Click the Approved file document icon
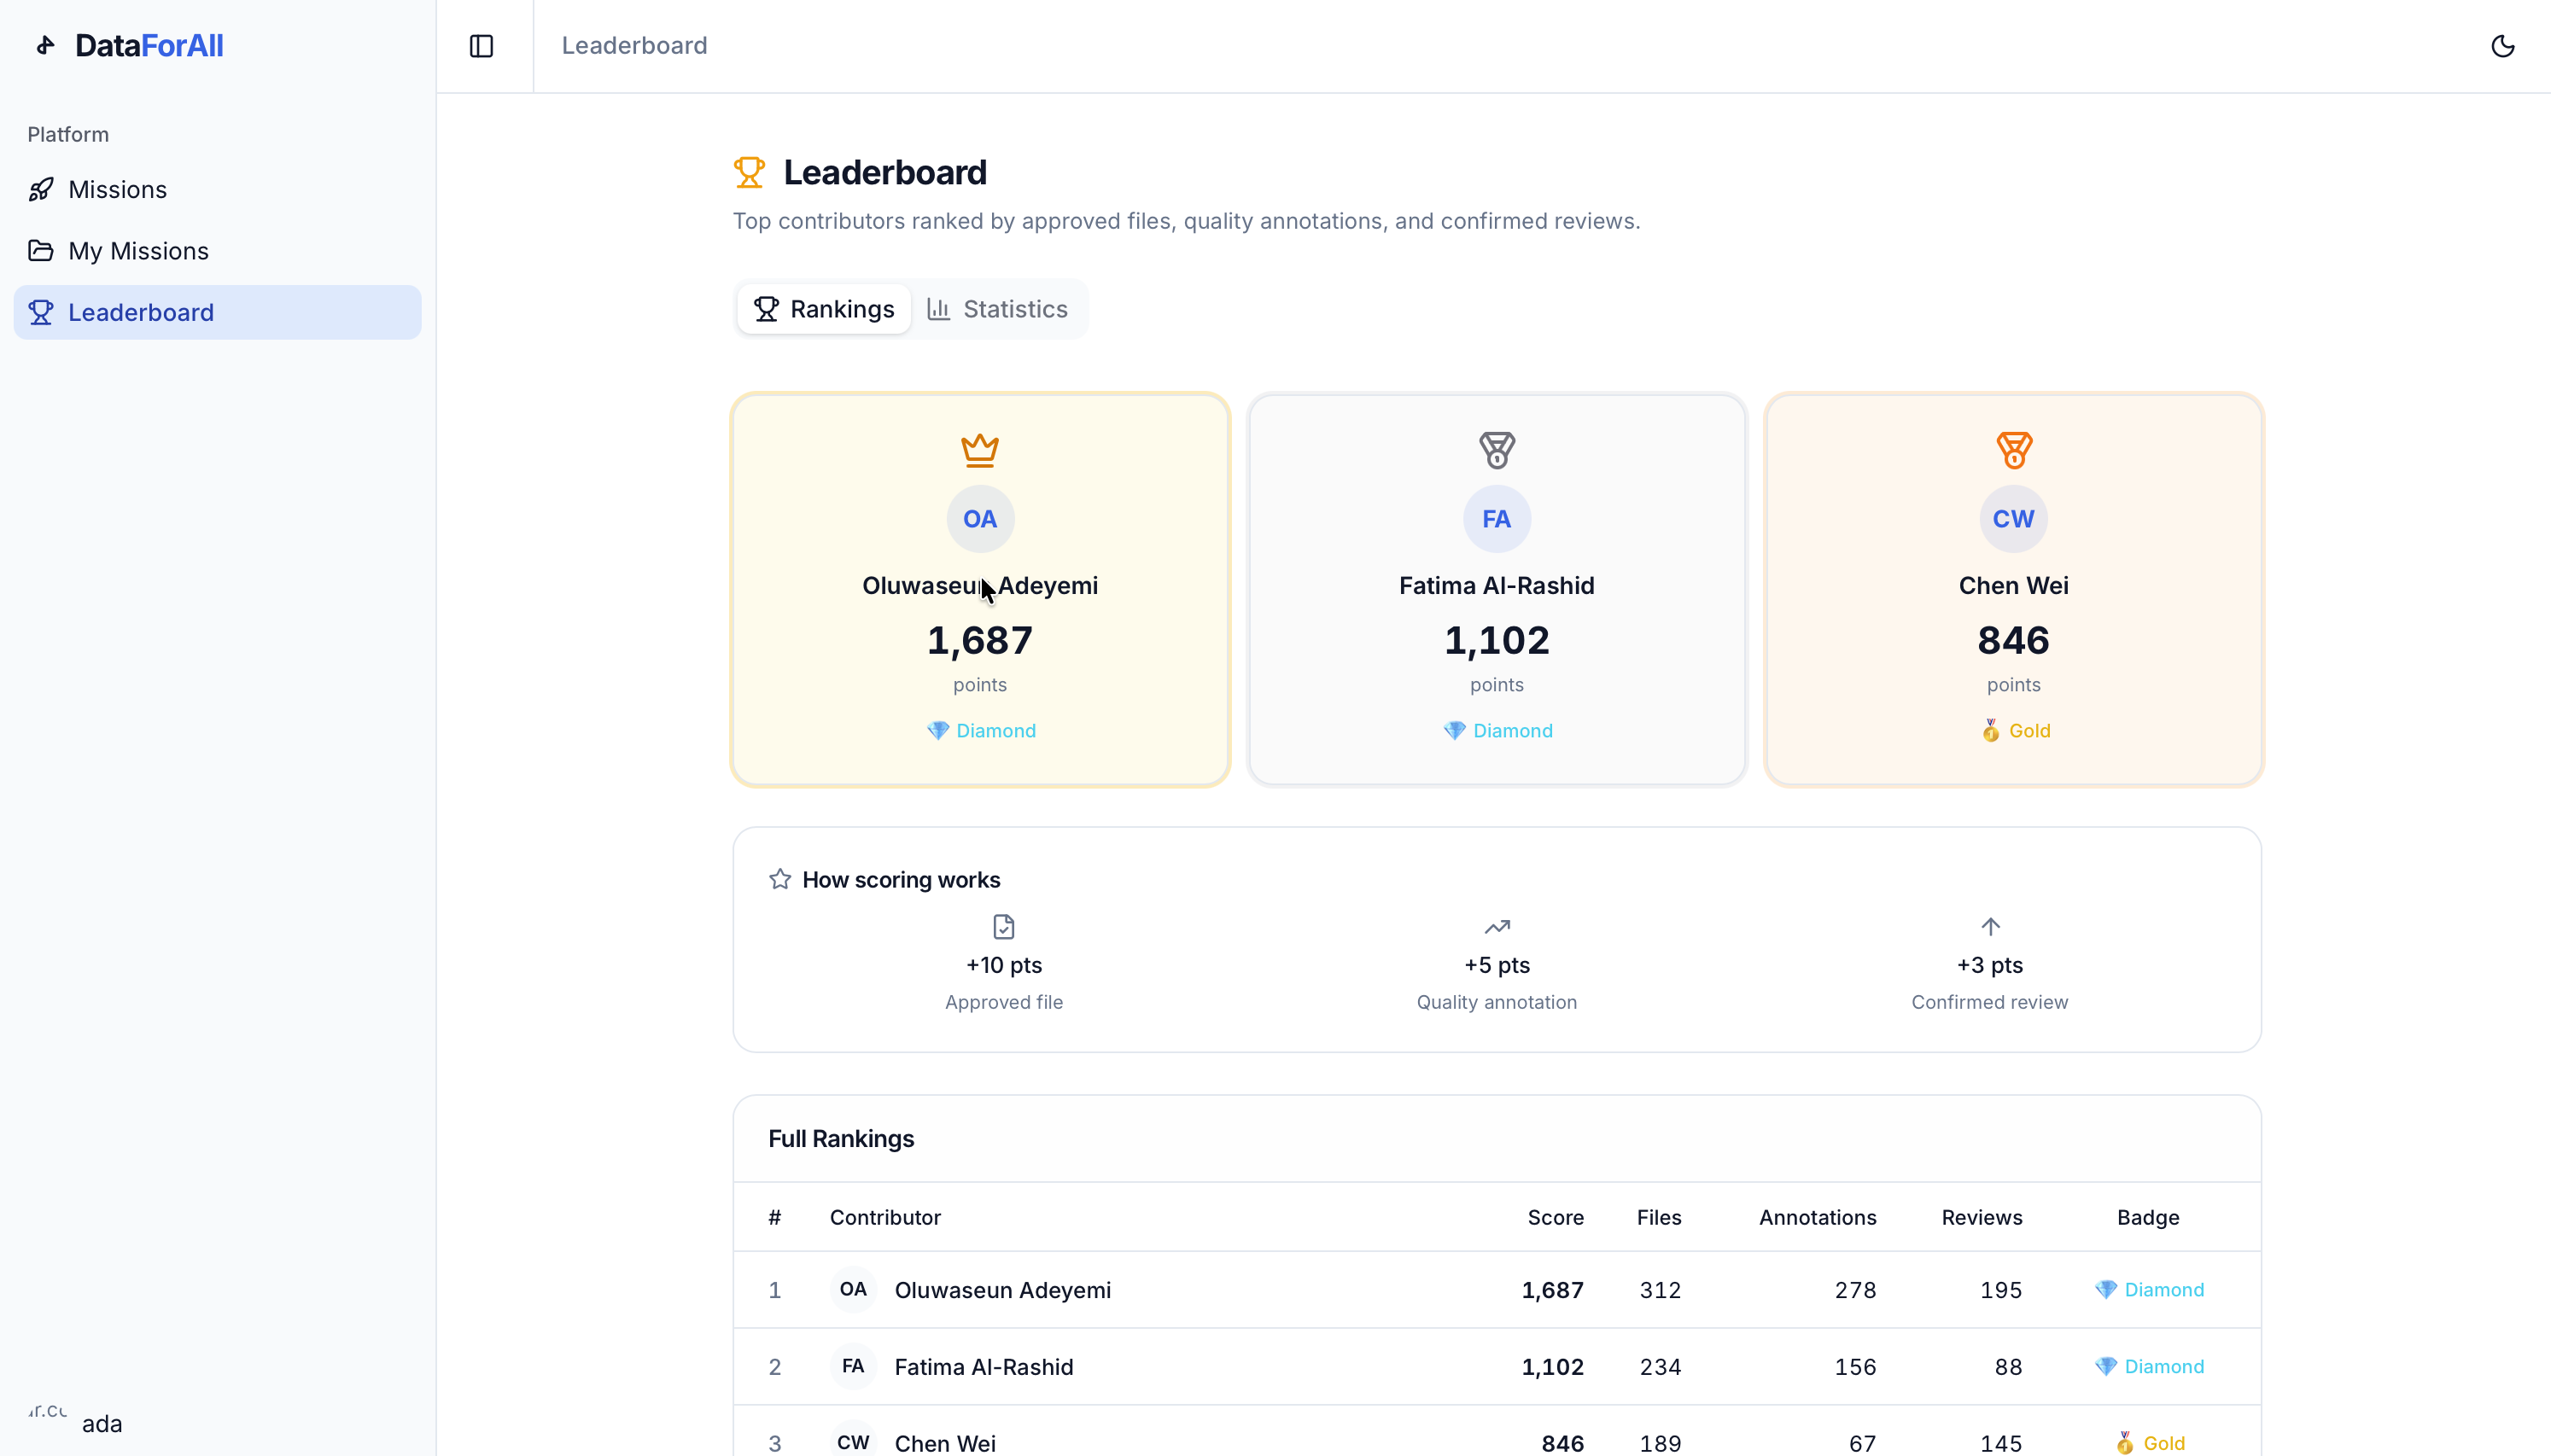This screenshot has width=2551, height=1456. pyautogui.click(x=1003, y=926)
